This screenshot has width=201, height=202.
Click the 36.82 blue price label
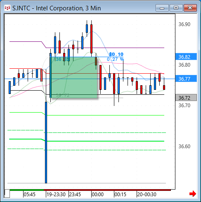click(186, 57)
